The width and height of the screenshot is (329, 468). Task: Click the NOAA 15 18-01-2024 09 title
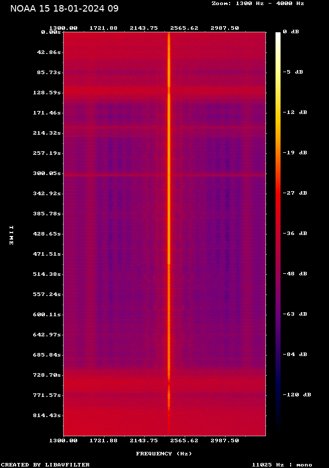64,9
